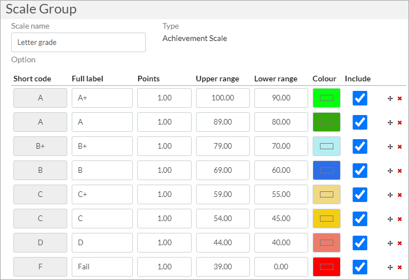Image resolution: width=409 pixels, height=280 pixels.
Task: Pick the blue colour swatch for B
Action: [326, 171]
